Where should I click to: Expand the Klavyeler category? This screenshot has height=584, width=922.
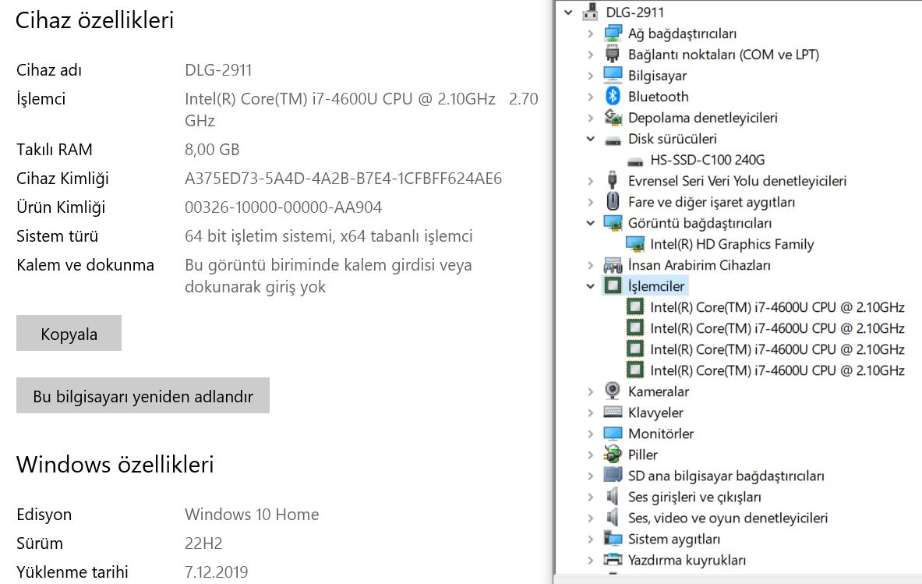tap(590, 413)
